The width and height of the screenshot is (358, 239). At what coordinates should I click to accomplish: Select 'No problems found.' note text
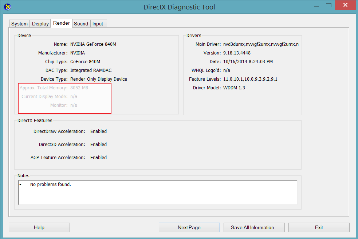coord(51,185)
